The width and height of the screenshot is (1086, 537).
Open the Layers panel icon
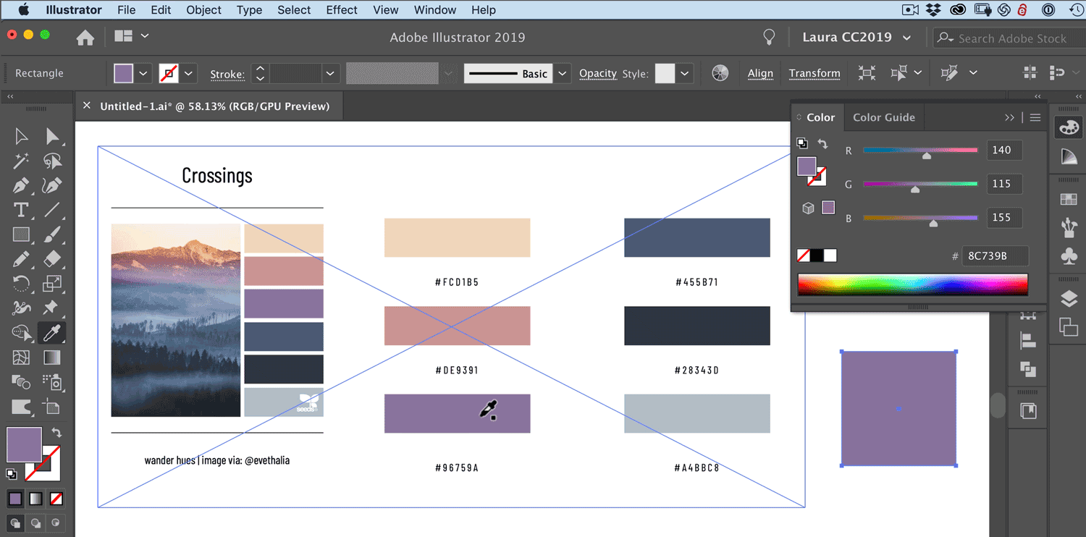1068,297
